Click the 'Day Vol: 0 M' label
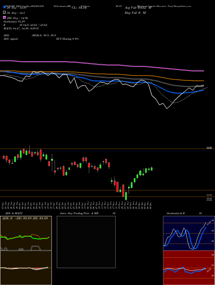Image resolution: width=215 pixels, height=285 pixels. click(135, 13)
